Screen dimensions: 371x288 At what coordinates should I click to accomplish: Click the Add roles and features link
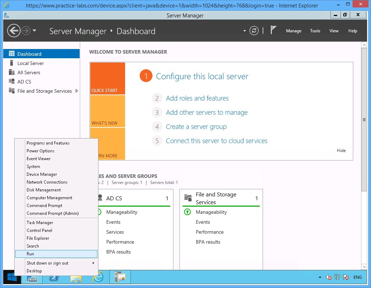pyautogui.click(x=197, y=98)
